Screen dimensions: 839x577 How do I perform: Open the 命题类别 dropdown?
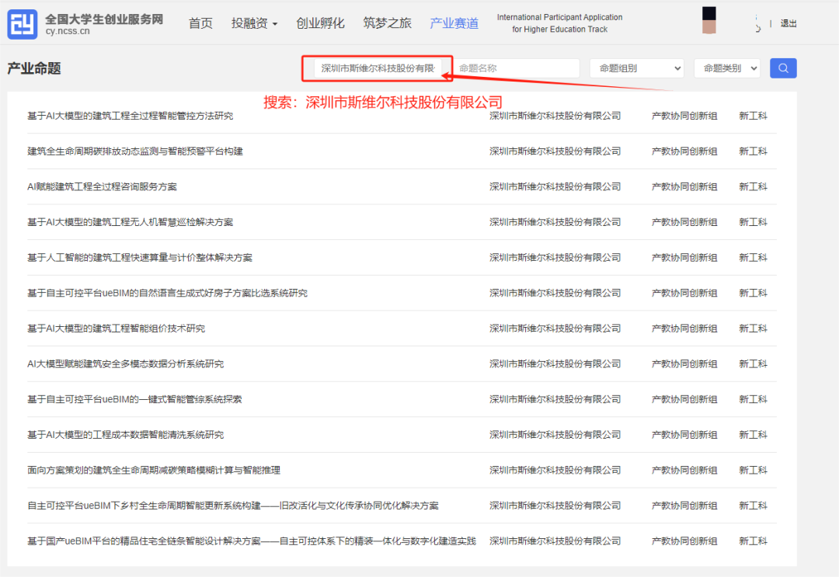726,68
